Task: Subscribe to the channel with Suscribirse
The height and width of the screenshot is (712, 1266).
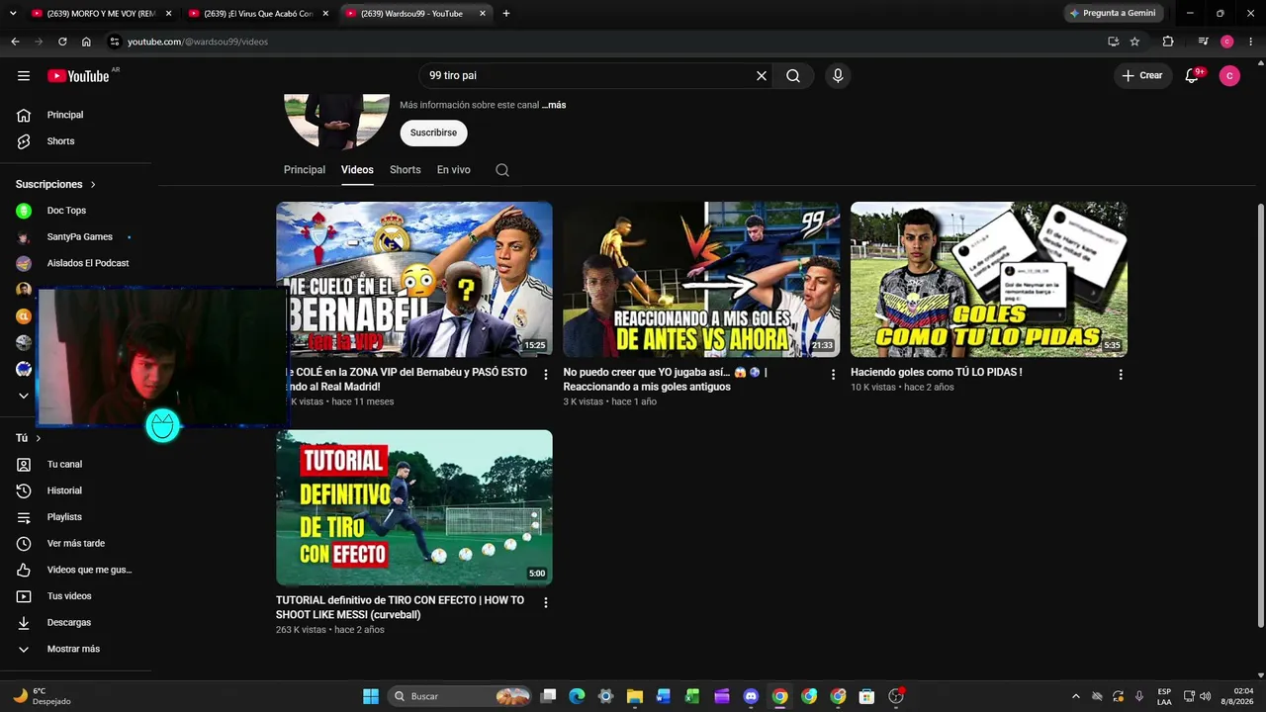Action: [x=433, y=133]
